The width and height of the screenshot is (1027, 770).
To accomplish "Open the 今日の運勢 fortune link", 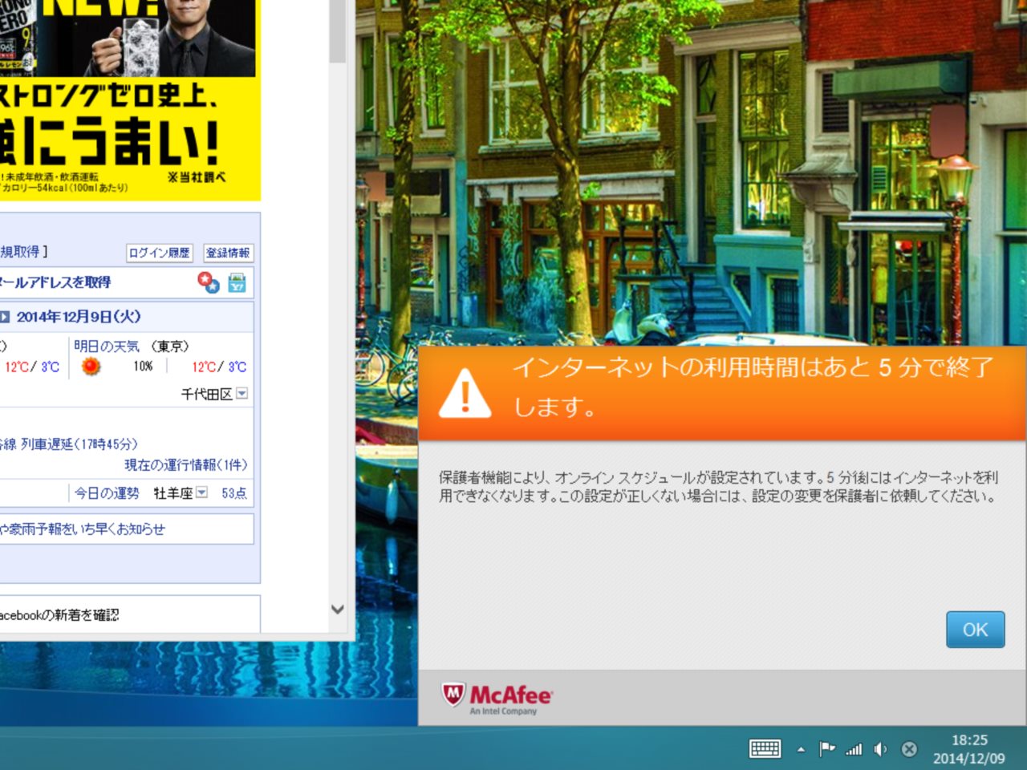I will (107, 493).
